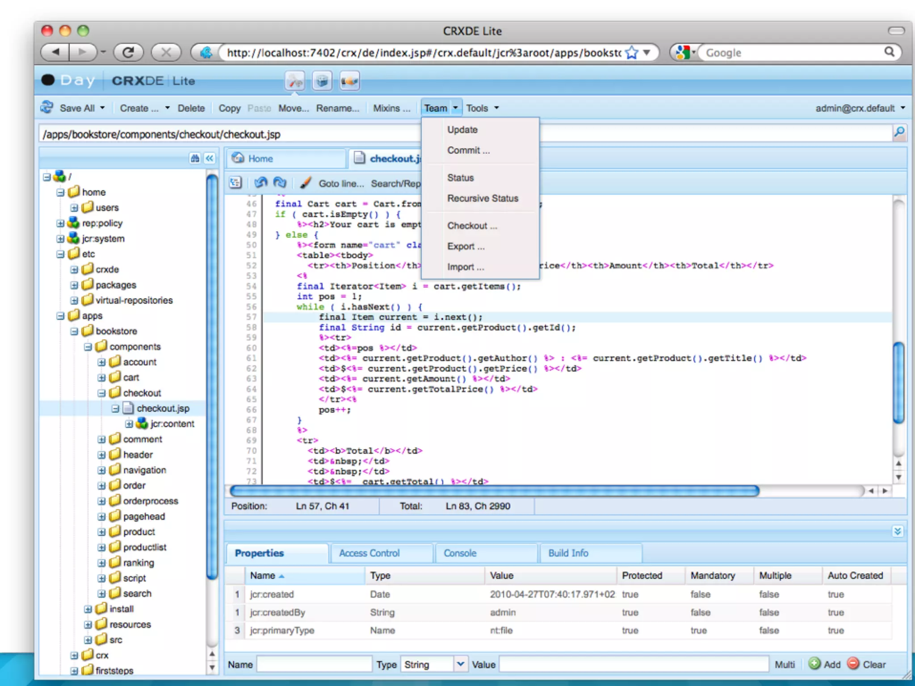The height and width of the screenshot is (686, 915).
Task: Switch to the Access Control tab
Action: pyautogui.click(x=369, y=553)
